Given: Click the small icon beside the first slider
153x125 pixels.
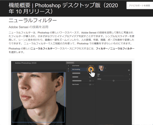Looking at the screenshot, I should pos(130,74).
